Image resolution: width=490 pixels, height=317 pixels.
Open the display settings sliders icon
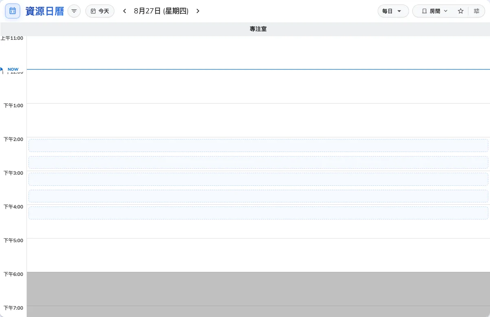(x=477, y=11)
